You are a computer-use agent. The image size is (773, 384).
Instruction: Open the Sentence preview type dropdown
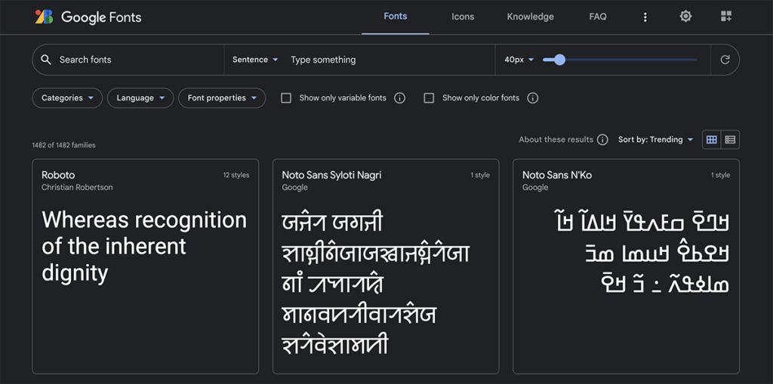coord(255,60)
